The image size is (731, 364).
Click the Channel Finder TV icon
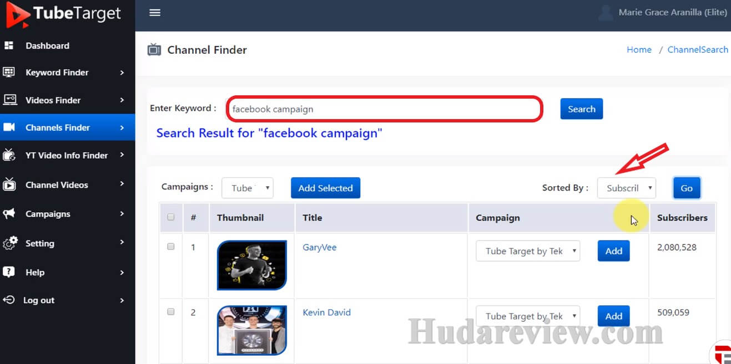(154, 50)
